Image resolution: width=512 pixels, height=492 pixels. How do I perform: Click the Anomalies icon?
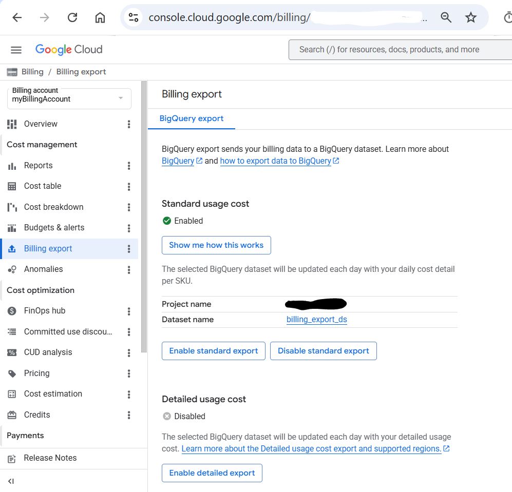tap(12, 269)
